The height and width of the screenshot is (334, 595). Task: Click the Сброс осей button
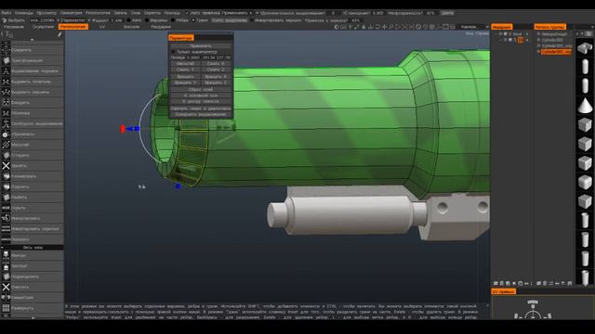201,89
